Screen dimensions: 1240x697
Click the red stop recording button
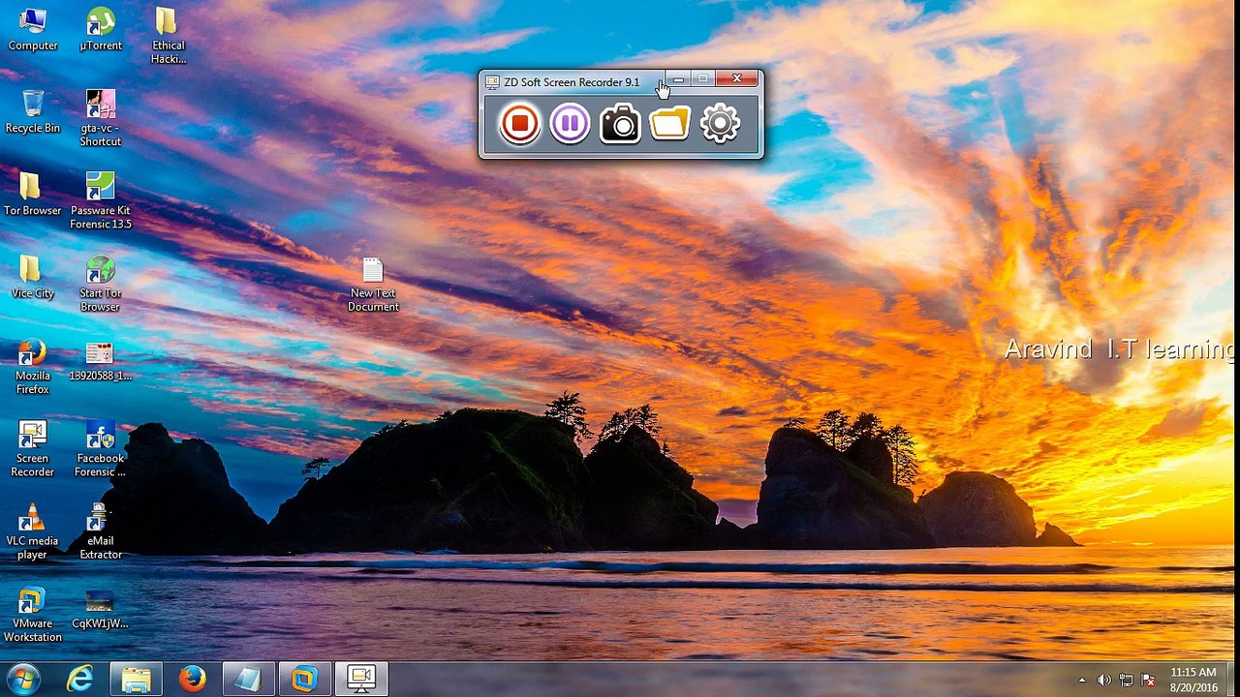(x=519, y=124)
